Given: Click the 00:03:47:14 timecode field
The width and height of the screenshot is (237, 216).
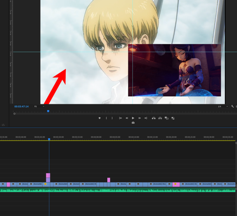Looking at the screenshot, I should coord(22,107).
